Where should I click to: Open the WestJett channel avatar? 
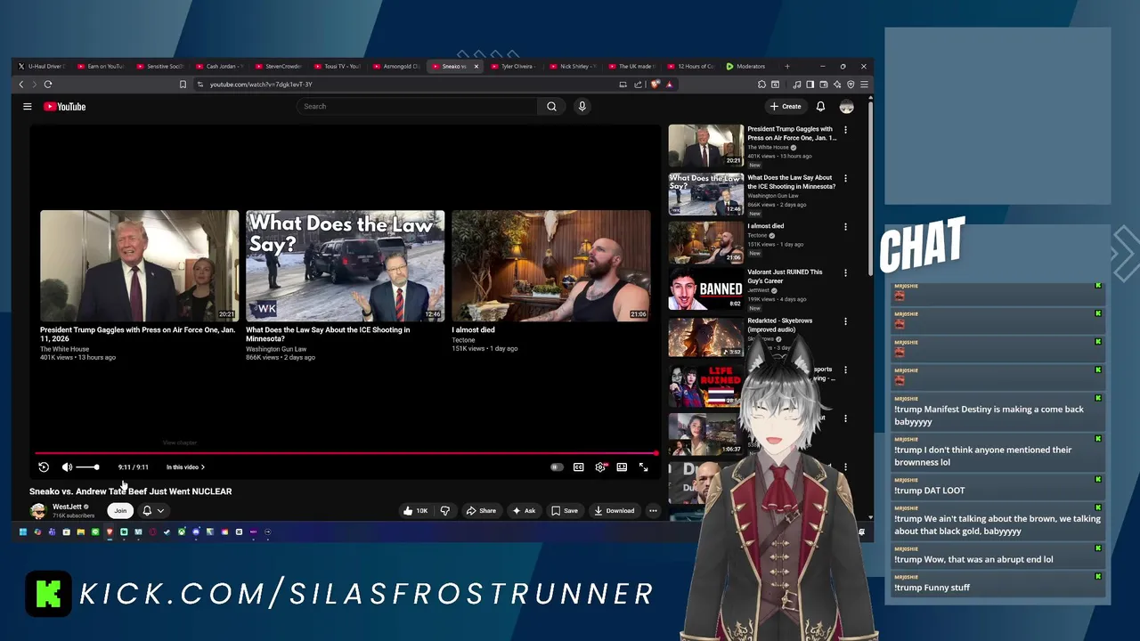[x=37, y=511]
